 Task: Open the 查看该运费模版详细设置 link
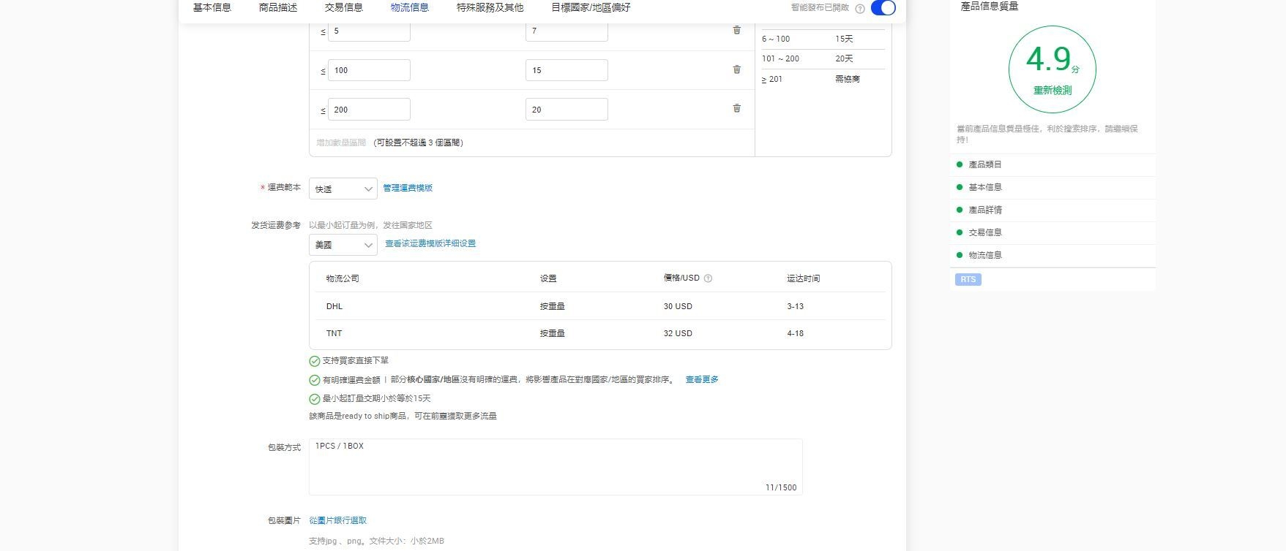(430, 243)
